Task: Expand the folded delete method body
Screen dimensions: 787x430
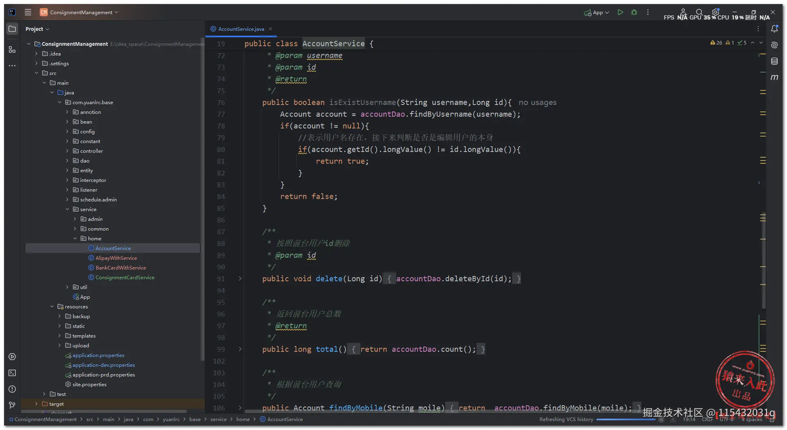Action: [240, 278]
